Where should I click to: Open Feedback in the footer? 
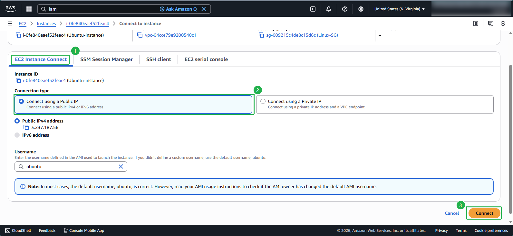point(47,231)
